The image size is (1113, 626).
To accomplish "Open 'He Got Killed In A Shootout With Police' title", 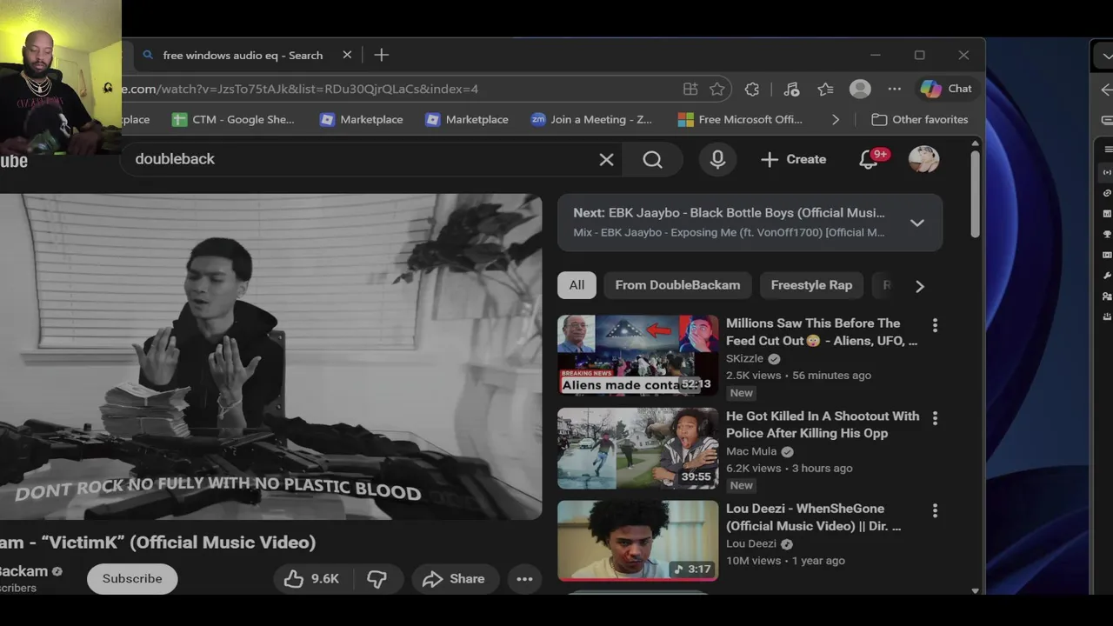I will [x=823, y=424].
